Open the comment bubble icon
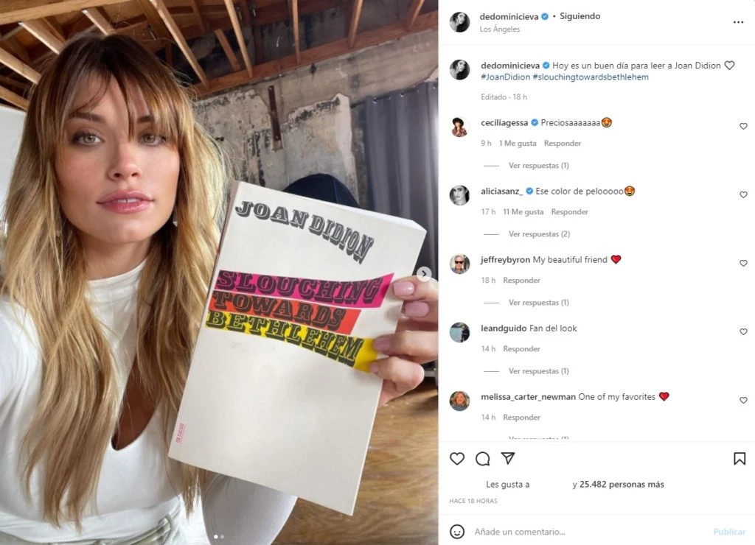 coord(482,458)
